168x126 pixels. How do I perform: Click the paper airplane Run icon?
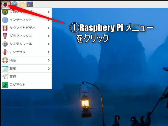(5, 77)
